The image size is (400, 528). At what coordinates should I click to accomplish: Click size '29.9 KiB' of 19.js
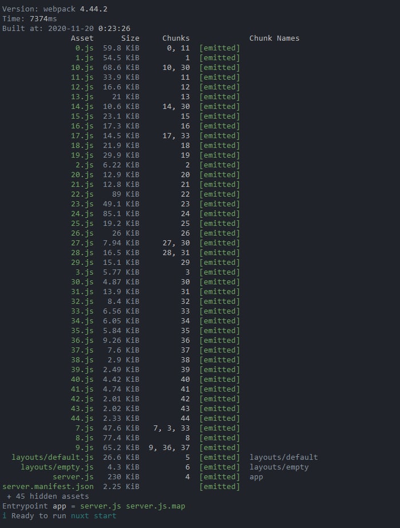pos(121,155)
